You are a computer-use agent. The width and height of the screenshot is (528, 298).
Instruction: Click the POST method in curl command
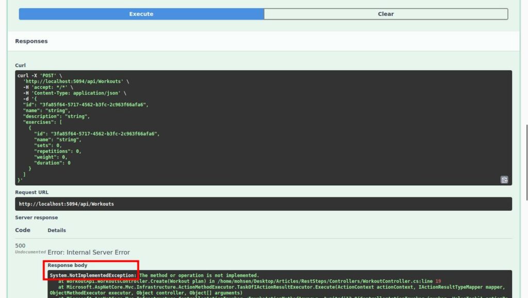(x=48, y=75)
